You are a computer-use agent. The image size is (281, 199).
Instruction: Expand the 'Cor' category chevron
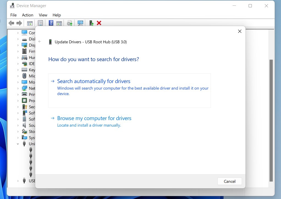pos(18,33)
